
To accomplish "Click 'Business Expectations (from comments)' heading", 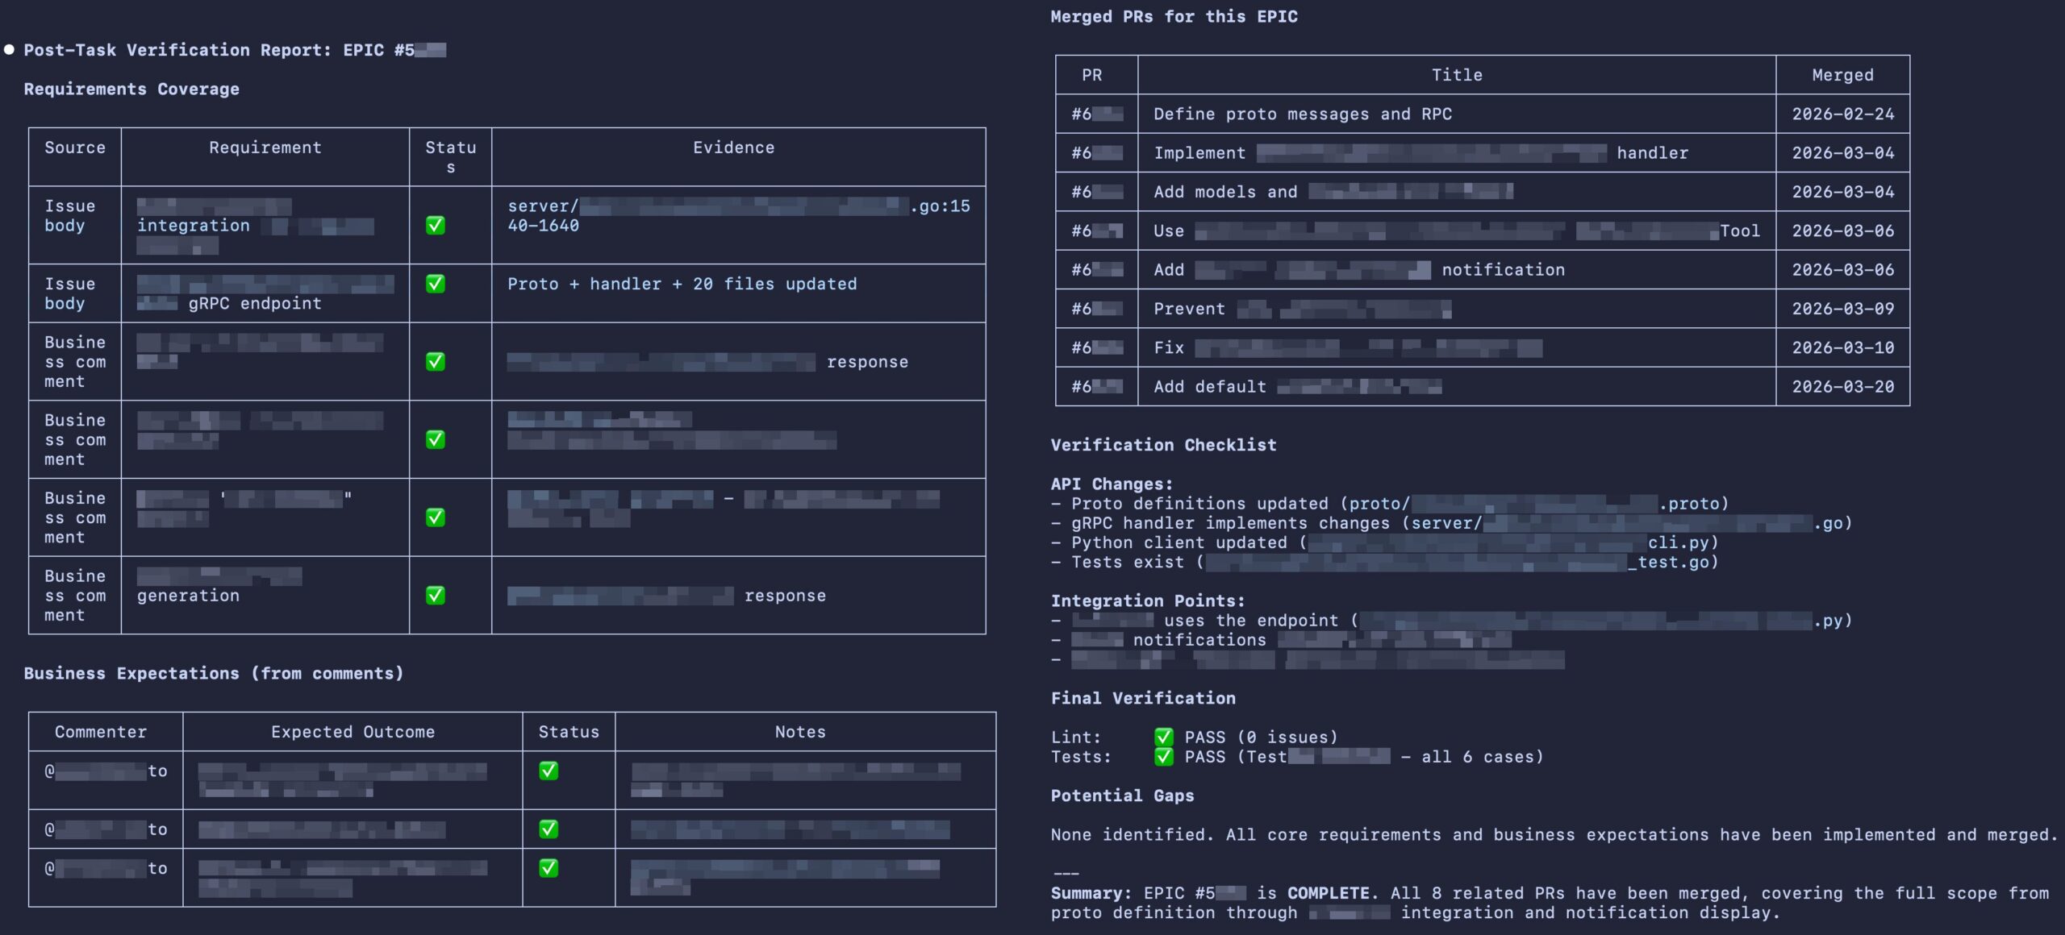I will click(x=213, y=673).
